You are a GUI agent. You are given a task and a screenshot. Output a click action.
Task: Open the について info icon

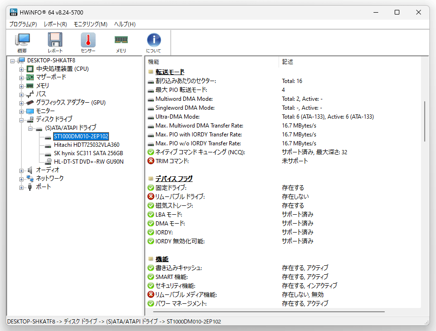click(154, 43)
